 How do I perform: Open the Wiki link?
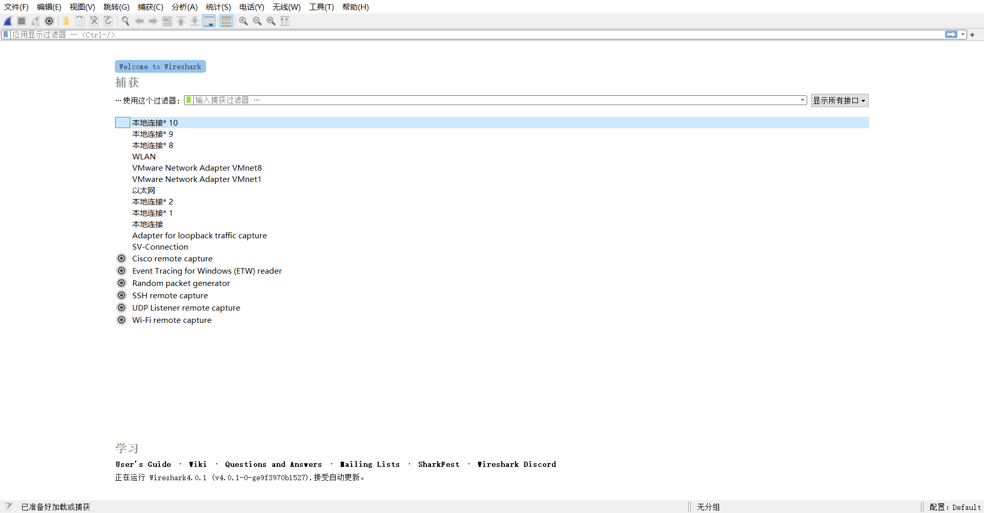198,464
